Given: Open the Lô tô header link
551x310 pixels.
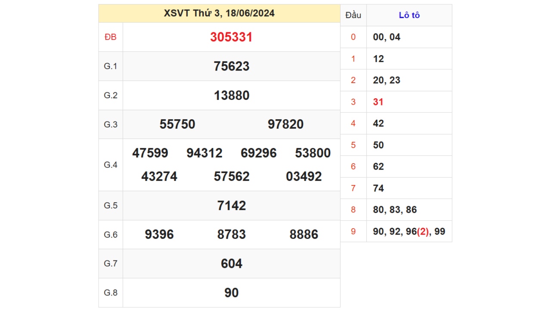Looking at the screenshot, I should pyautogui.click(x=409, y=15).
